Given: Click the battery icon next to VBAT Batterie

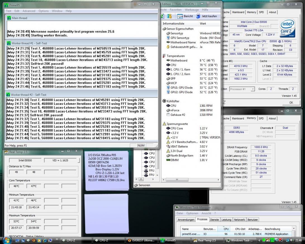Looking at the screenshot, I should point(168,146).
